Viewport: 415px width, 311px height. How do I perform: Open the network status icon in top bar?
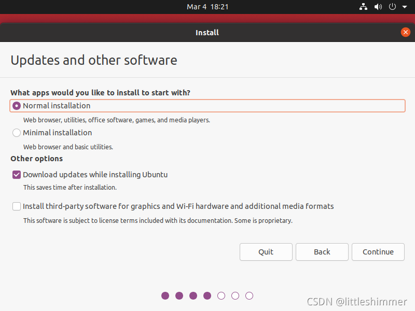click(363, 7)
